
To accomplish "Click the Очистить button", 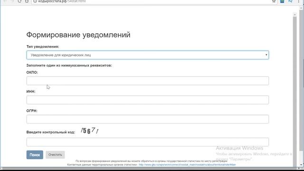I will (55, 155).
